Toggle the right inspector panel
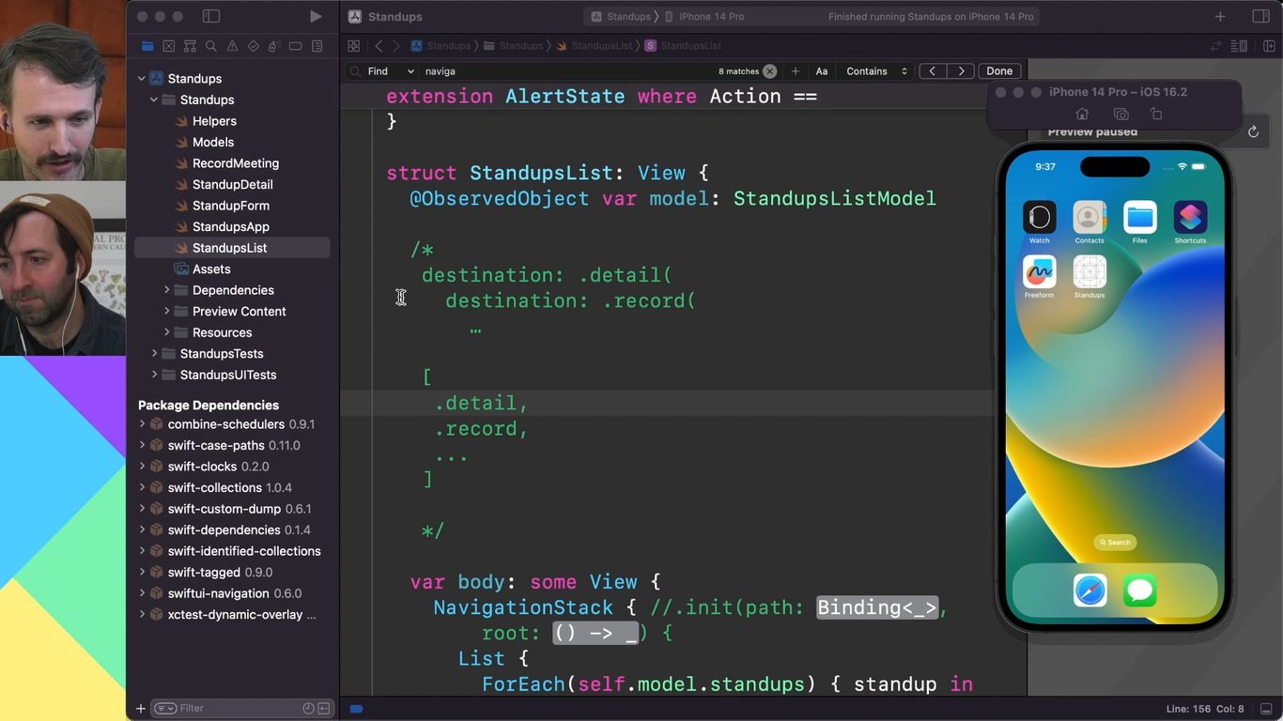The height and width of the screenshot is (721, 1283). pos(1260,17)
